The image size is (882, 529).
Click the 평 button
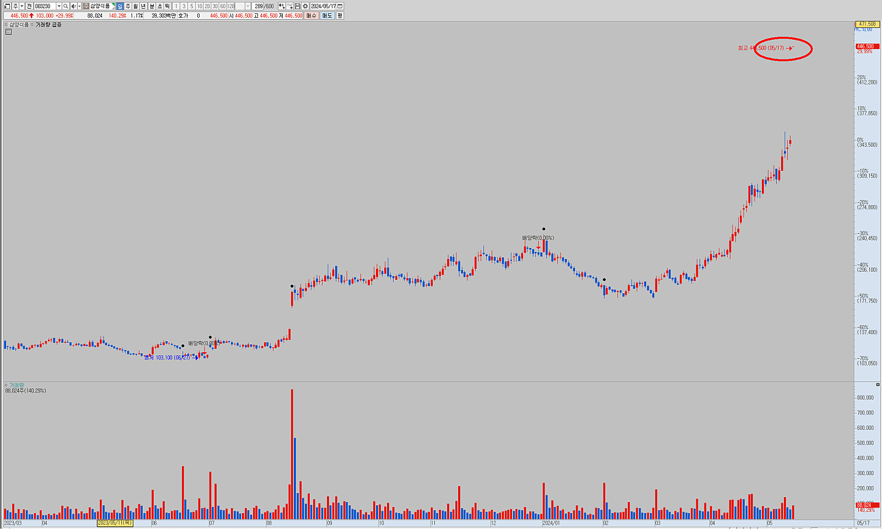(340, 15)
